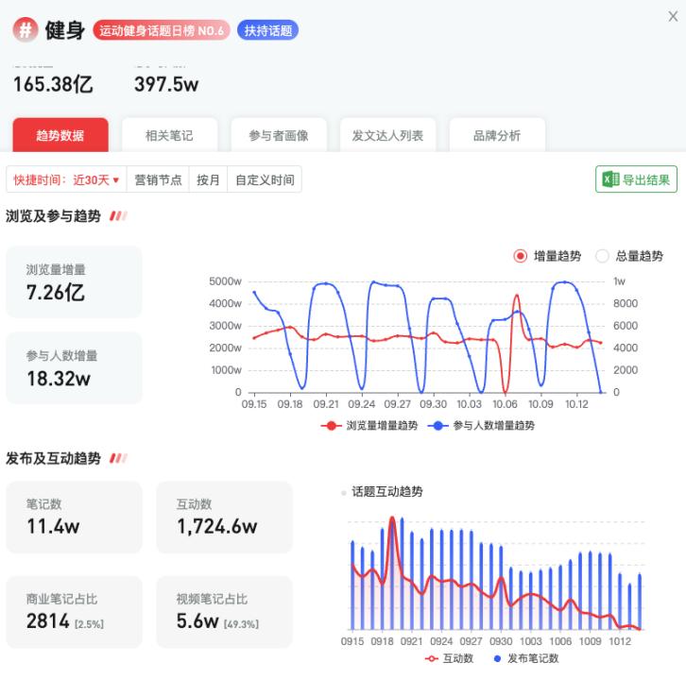Click the 健身 topic title
This screenshot has width=686, height=680.
click(65, 30)
